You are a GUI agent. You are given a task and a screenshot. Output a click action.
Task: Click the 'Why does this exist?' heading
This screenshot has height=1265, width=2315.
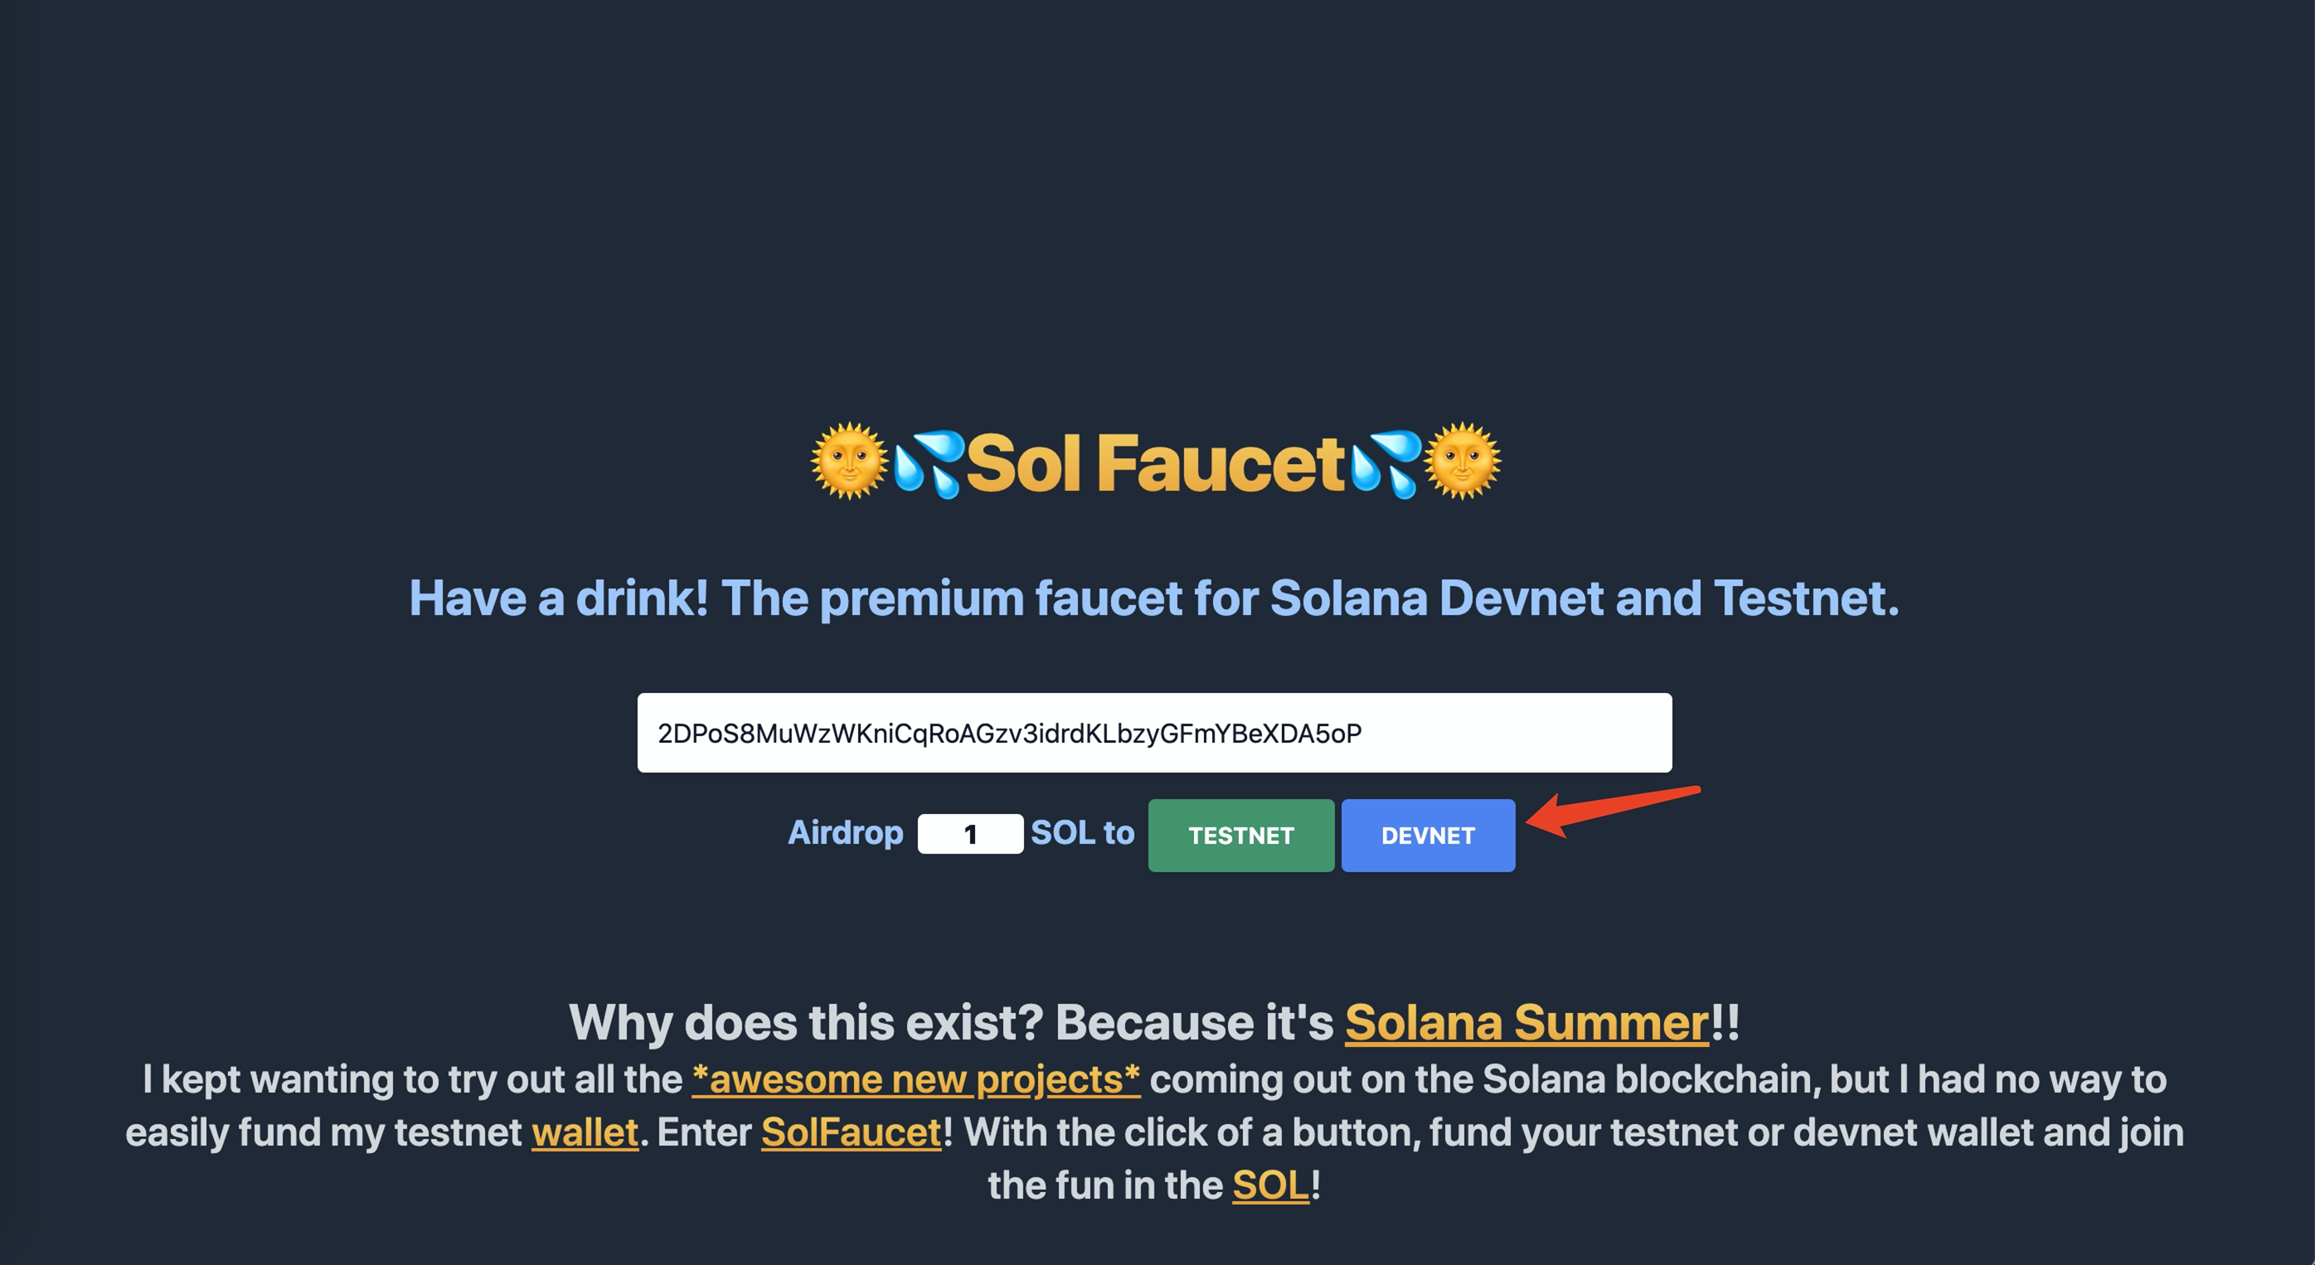click(x=951, y=1022)
